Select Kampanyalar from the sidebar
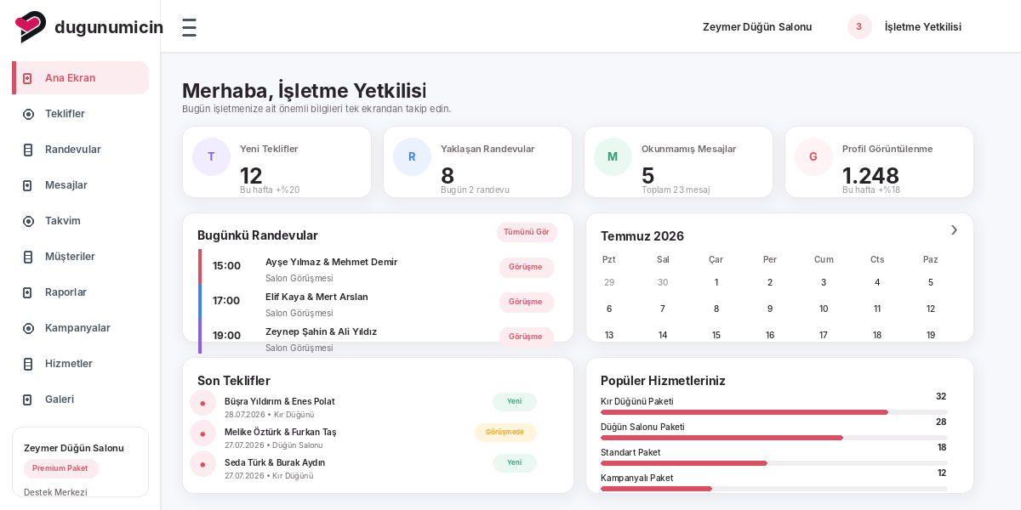Image resolution: width=1021 pixels, height=510 pixels. pyautogui.click(x=81, y=328)
